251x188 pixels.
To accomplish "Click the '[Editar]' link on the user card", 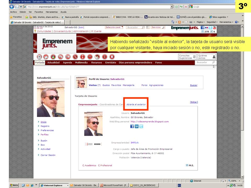I will click(194, 102).
